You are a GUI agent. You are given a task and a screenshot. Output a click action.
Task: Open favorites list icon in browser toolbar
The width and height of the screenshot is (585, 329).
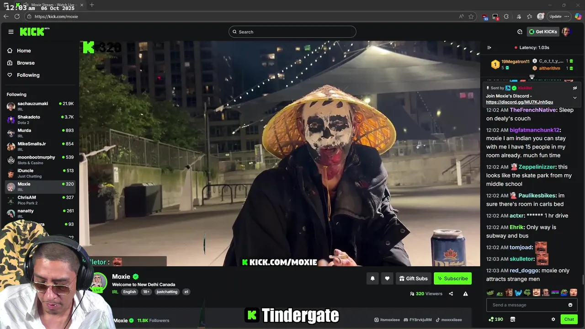tap(529, 16)
